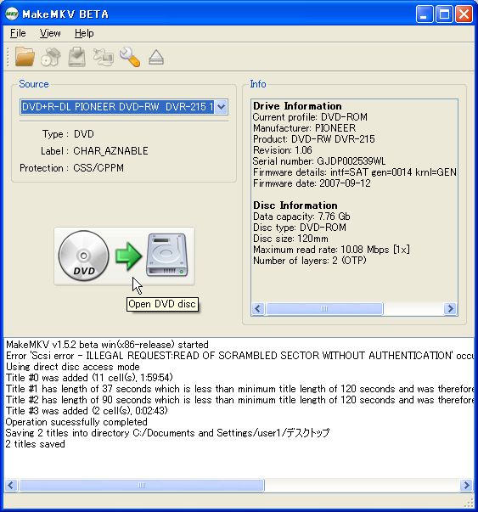
Task: Expand the Source drive dropdown arrow
Action: click(x=221, y=107)
